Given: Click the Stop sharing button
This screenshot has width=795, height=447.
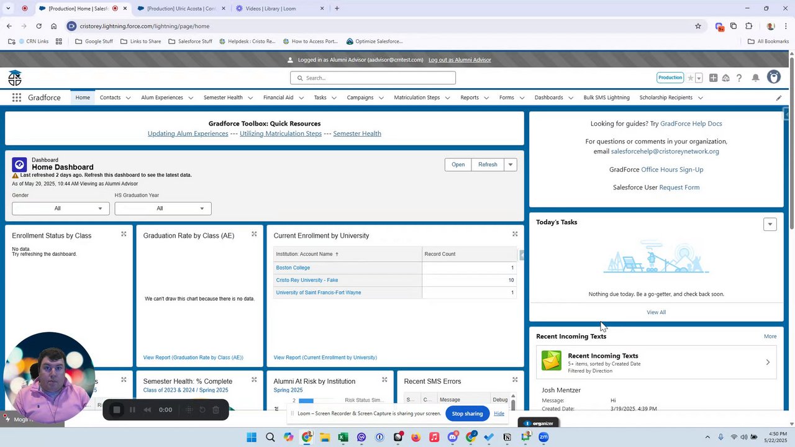Looking at the screenshot, I should coord(467,413).
